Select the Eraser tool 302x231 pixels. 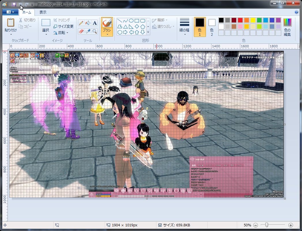[81, 31]
